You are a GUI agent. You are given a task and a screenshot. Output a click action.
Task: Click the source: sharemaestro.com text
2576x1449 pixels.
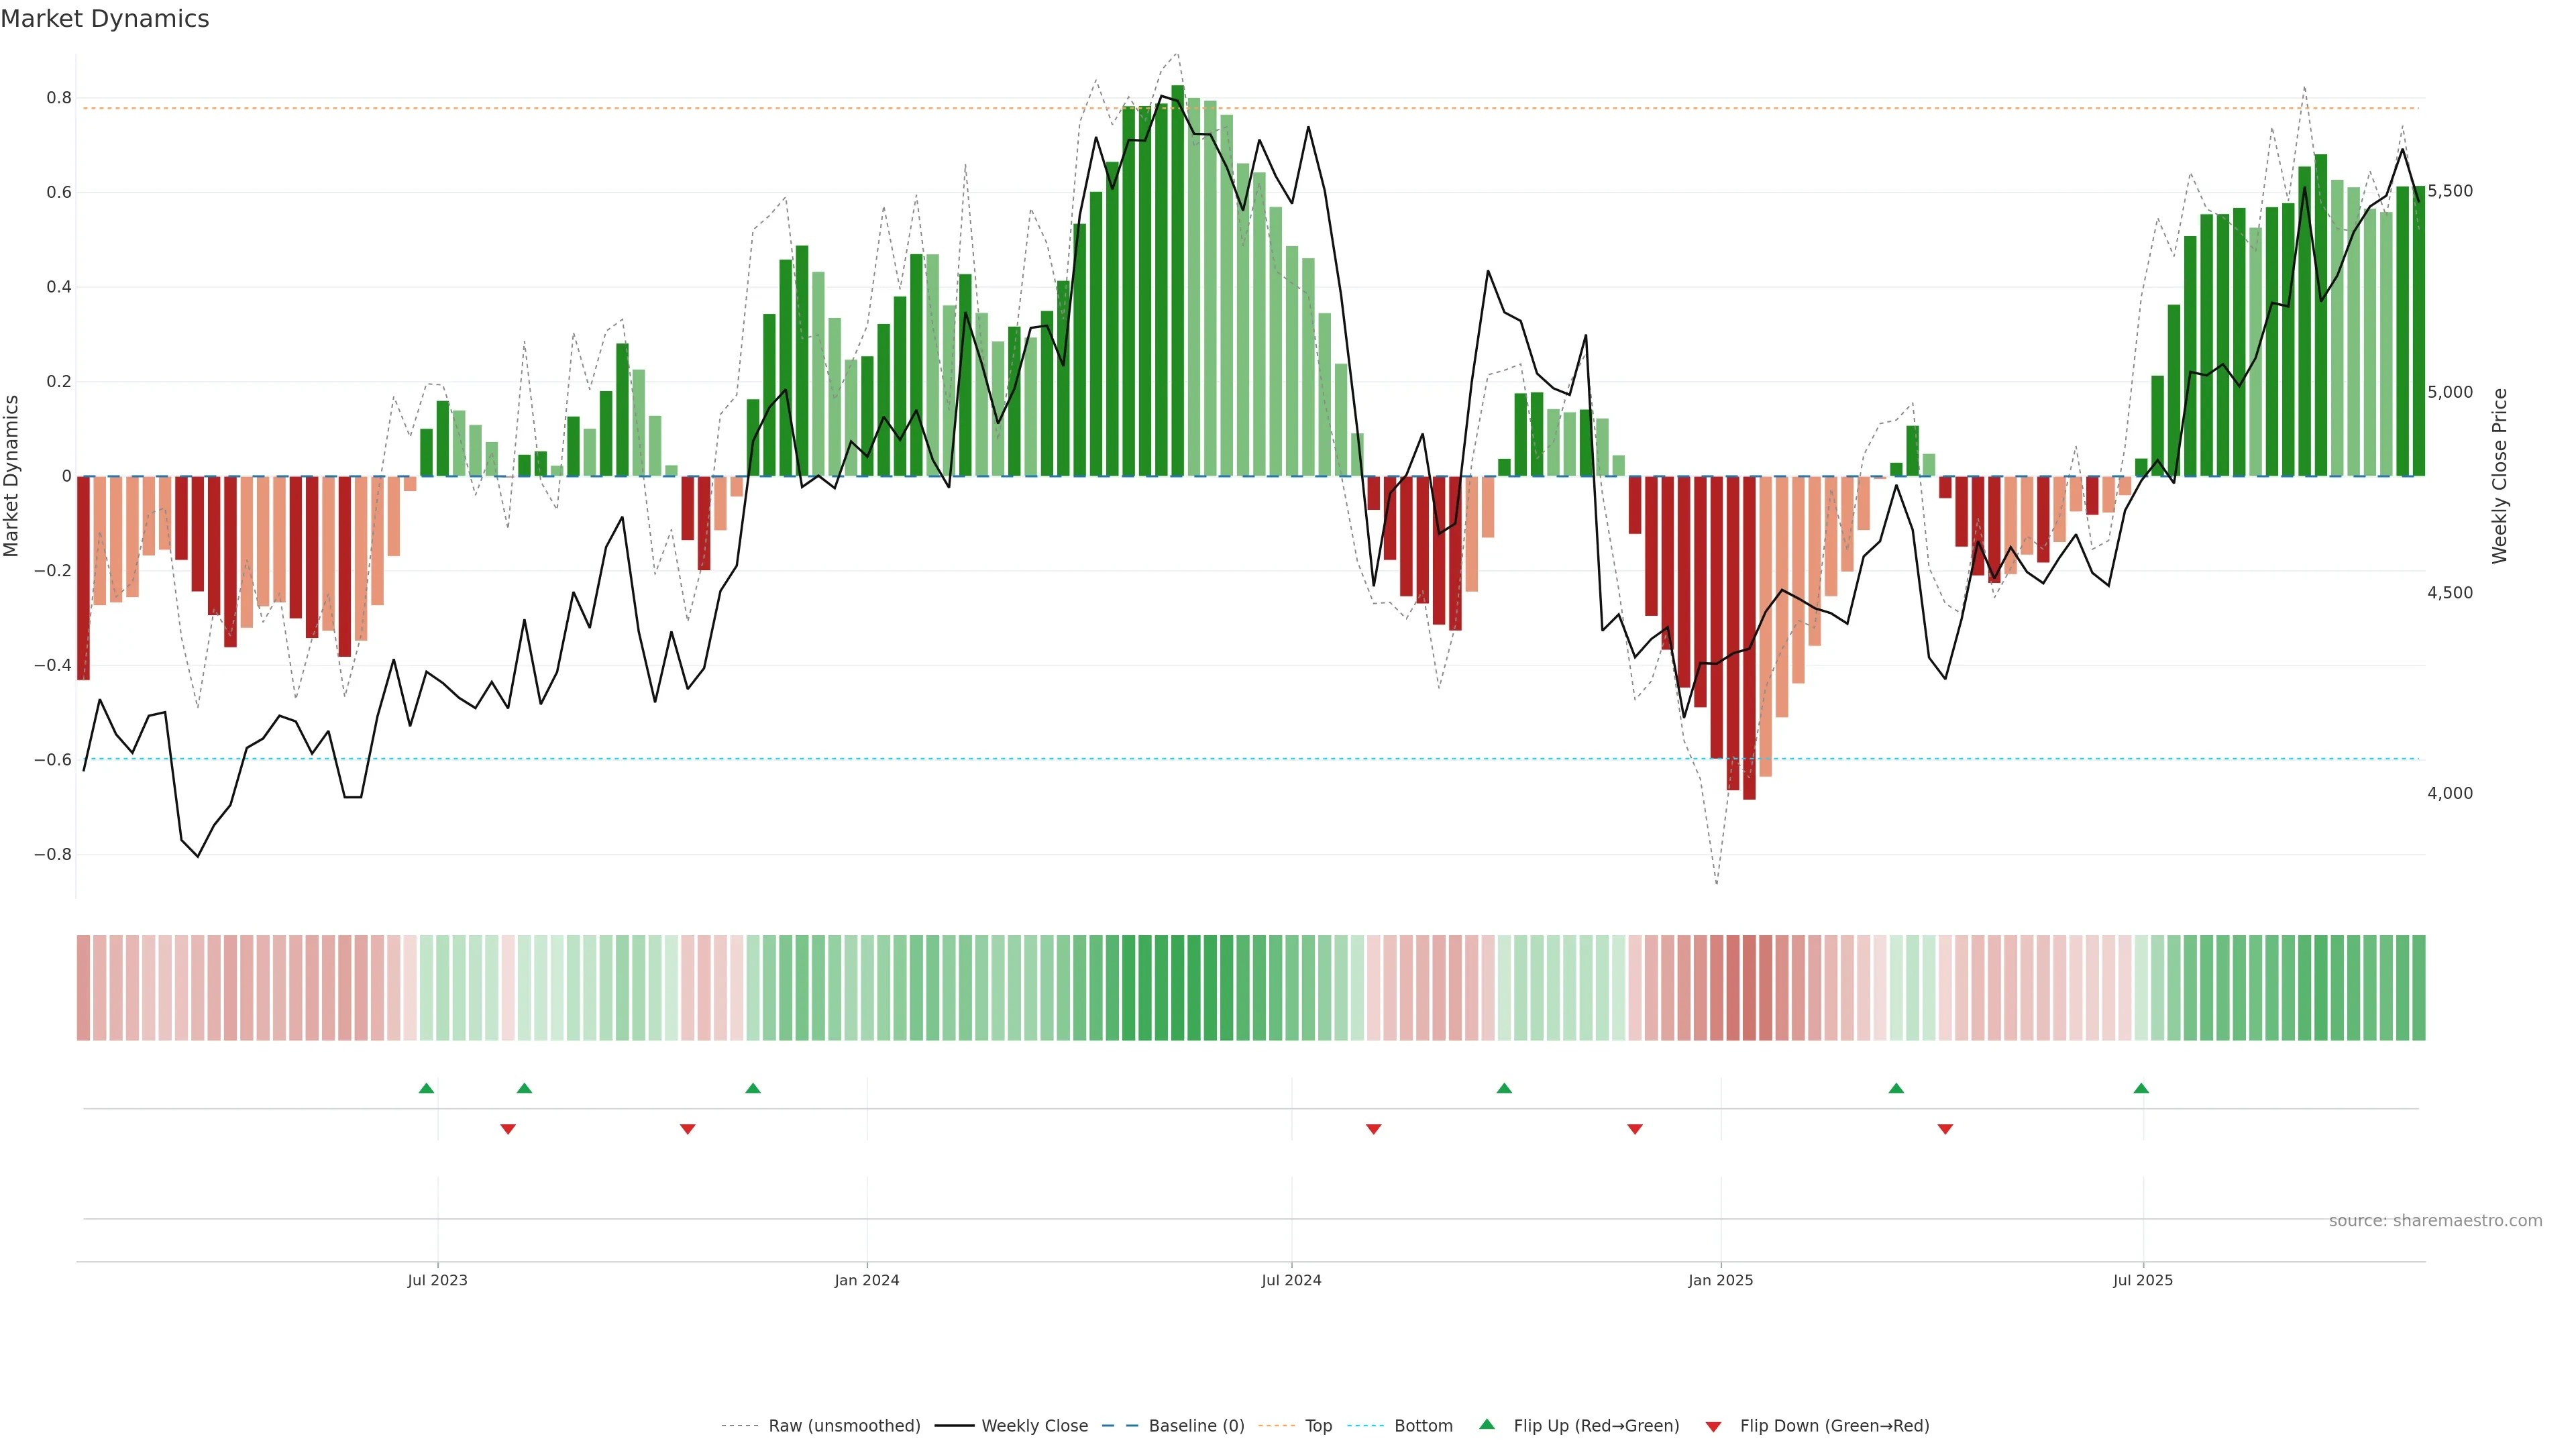(2435, 1221)
